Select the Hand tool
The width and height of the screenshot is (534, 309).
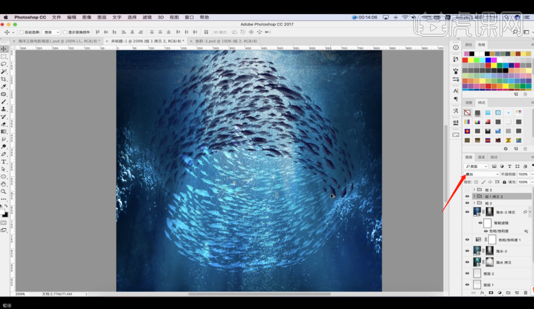4,184
